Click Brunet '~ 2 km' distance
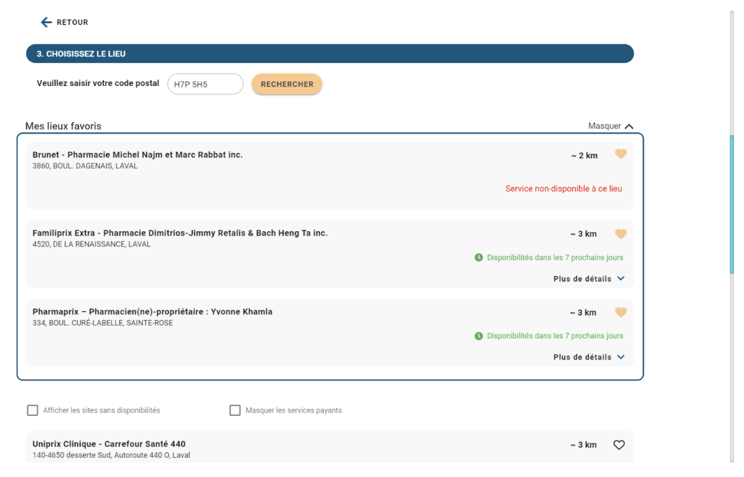The height and width of the screenshot is (477, 744). (584, 156)
